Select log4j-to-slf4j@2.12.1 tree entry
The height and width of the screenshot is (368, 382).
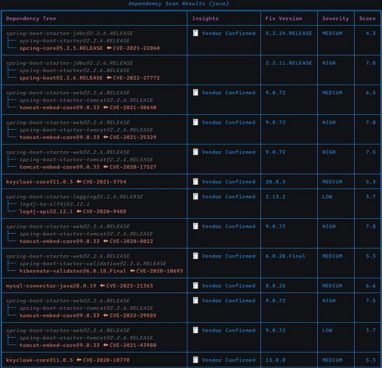click(x=55, y=204)
